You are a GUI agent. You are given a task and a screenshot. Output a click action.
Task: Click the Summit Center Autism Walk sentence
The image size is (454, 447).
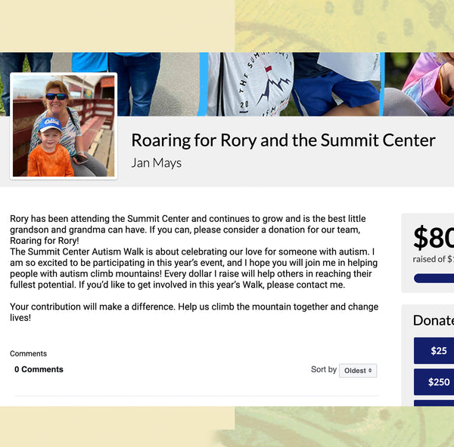pyautogui.click(x=192, y=251)
